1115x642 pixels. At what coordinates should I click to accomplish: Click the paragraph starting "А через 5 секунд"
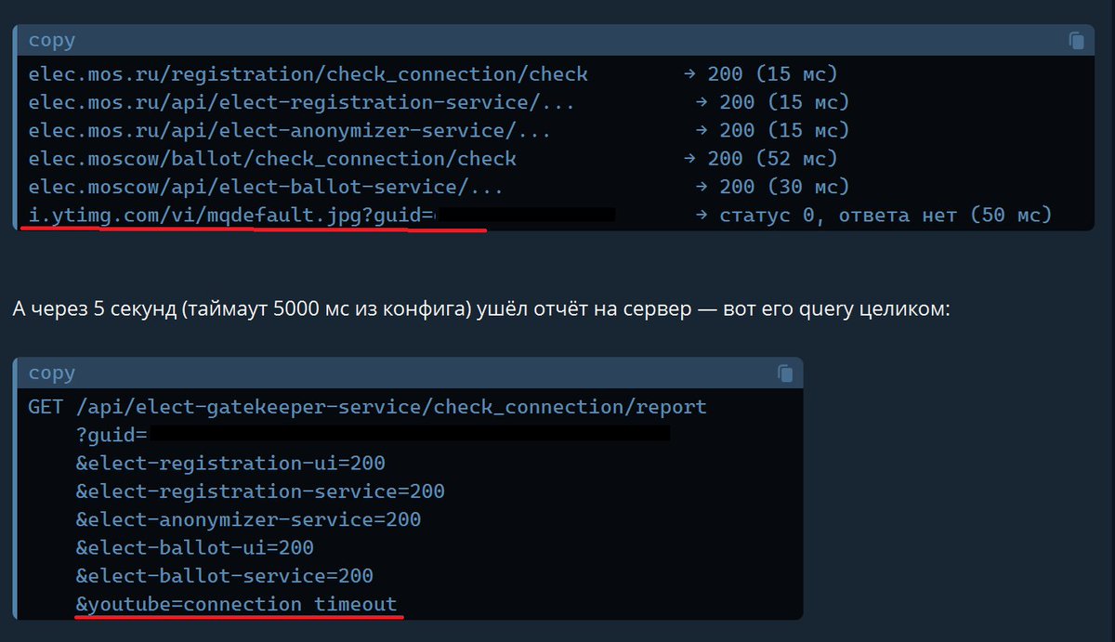(481, 308)
